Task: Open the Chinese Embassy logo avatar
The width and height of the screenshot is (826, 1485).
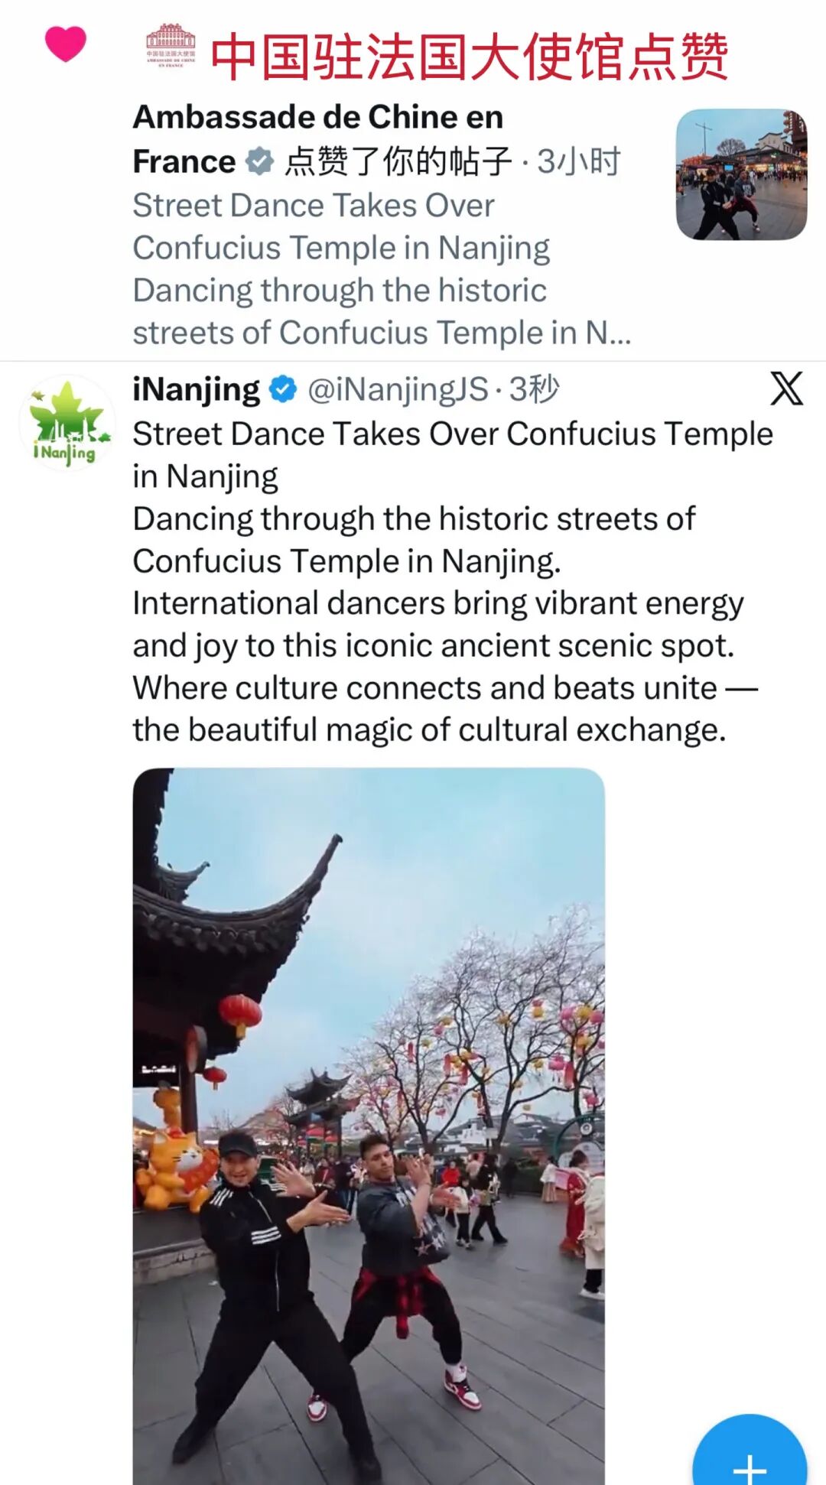Action: (x=171, y=46)
